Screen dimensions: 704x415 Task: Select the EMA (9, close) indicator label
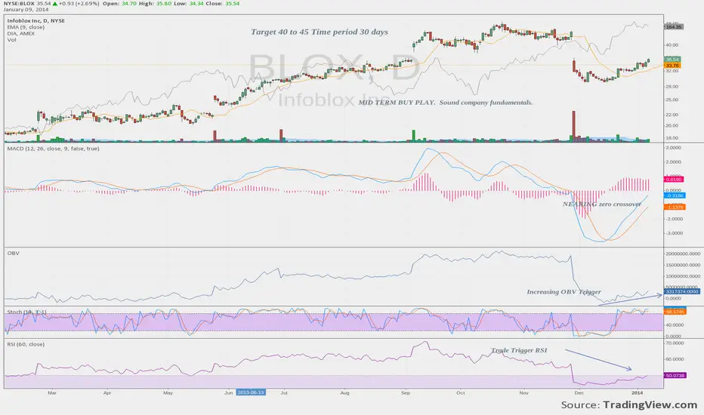pos(26,27)
